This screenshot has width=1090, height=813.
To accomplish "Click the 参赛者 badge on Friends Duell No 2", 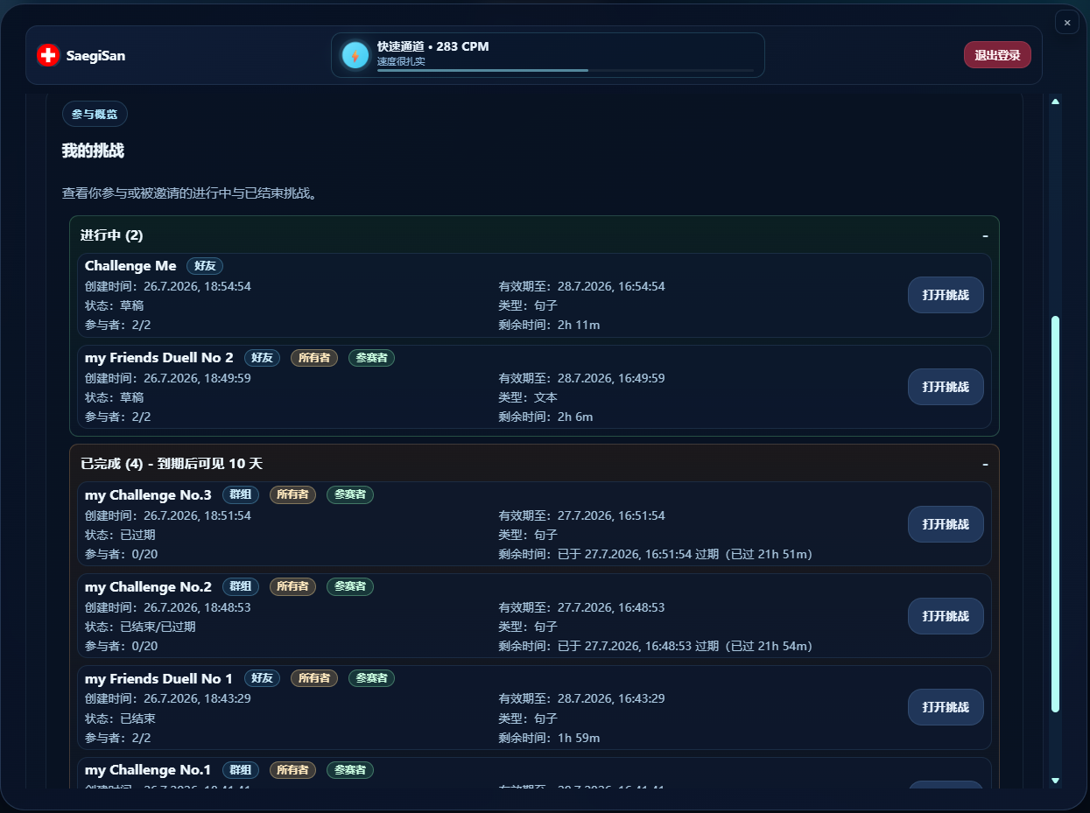I will [372, 358].
